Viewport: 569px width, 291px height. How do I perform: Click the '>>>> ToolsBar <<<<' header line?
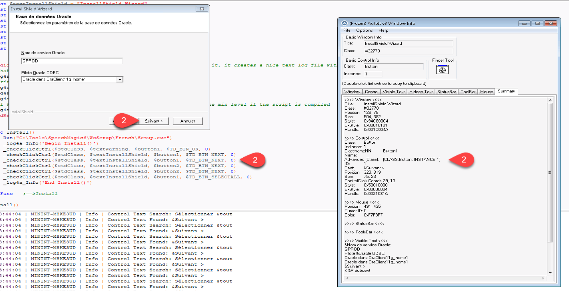pos(364,232)
